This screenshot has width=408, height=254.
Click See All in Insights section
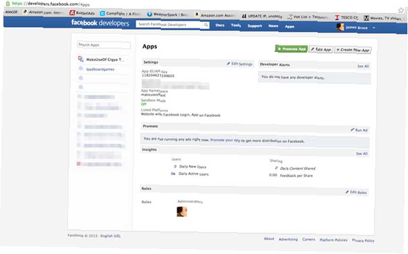[x=361, y=153]
